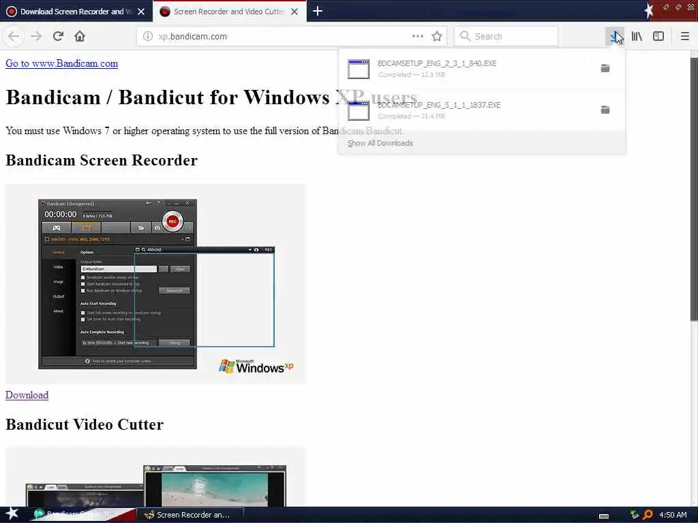Click the Download link under Bandicam screenshot
The width and height of the screenshot is (698, 523).
click(x=27, y=395)
